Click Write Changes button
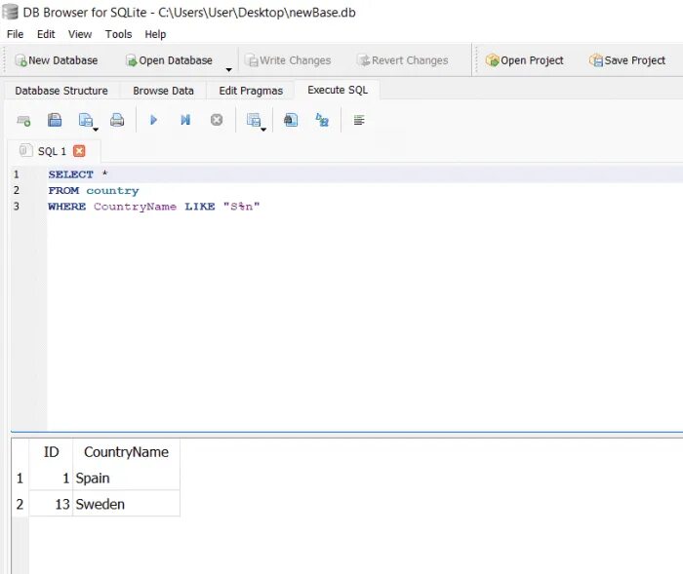The height and width of the screenshot is (574, 683). [288, 60]
